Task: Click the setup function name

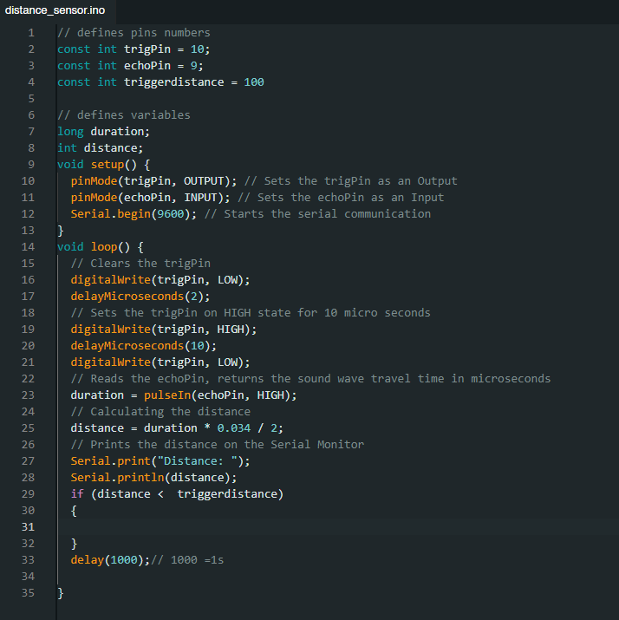Action: 108,165
